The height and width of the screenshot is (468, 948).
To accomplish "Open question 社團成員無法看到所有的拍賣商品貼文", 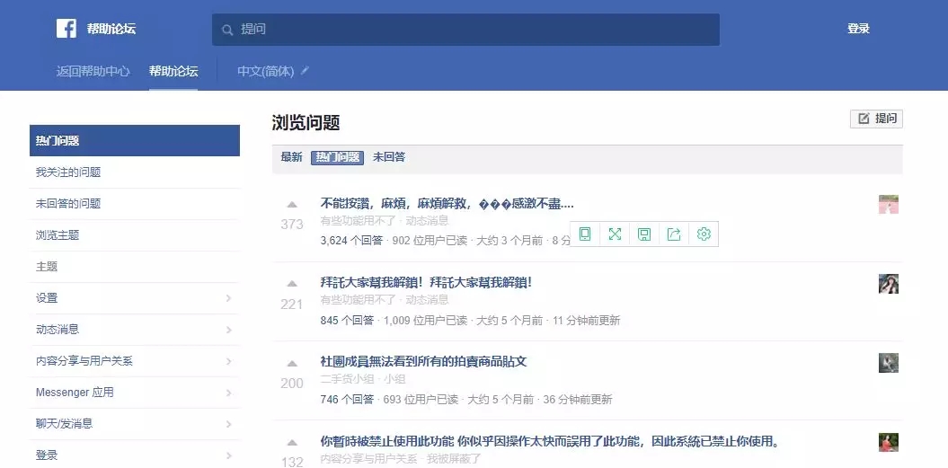I will click(x=423, y=362).
